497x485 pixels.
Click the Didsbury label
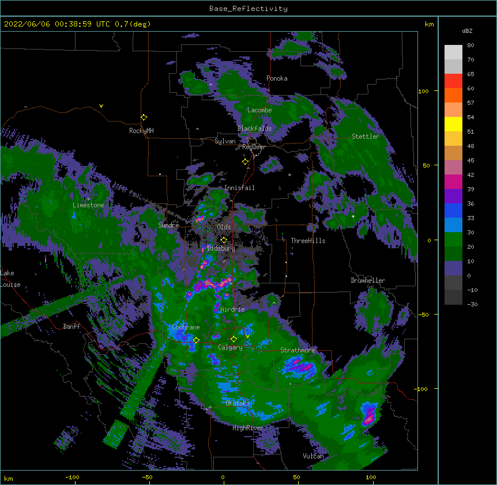[221, 248]
